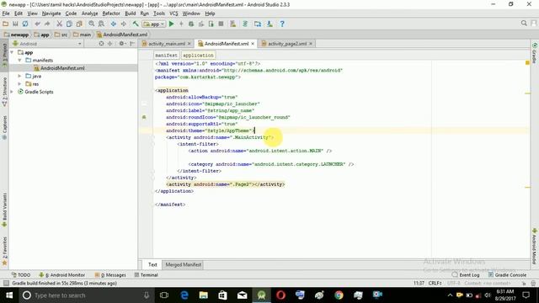The width and height of the screenshot is (539, 303).
Task: Click the Paste toolbar icon
Action: [79, 24]
